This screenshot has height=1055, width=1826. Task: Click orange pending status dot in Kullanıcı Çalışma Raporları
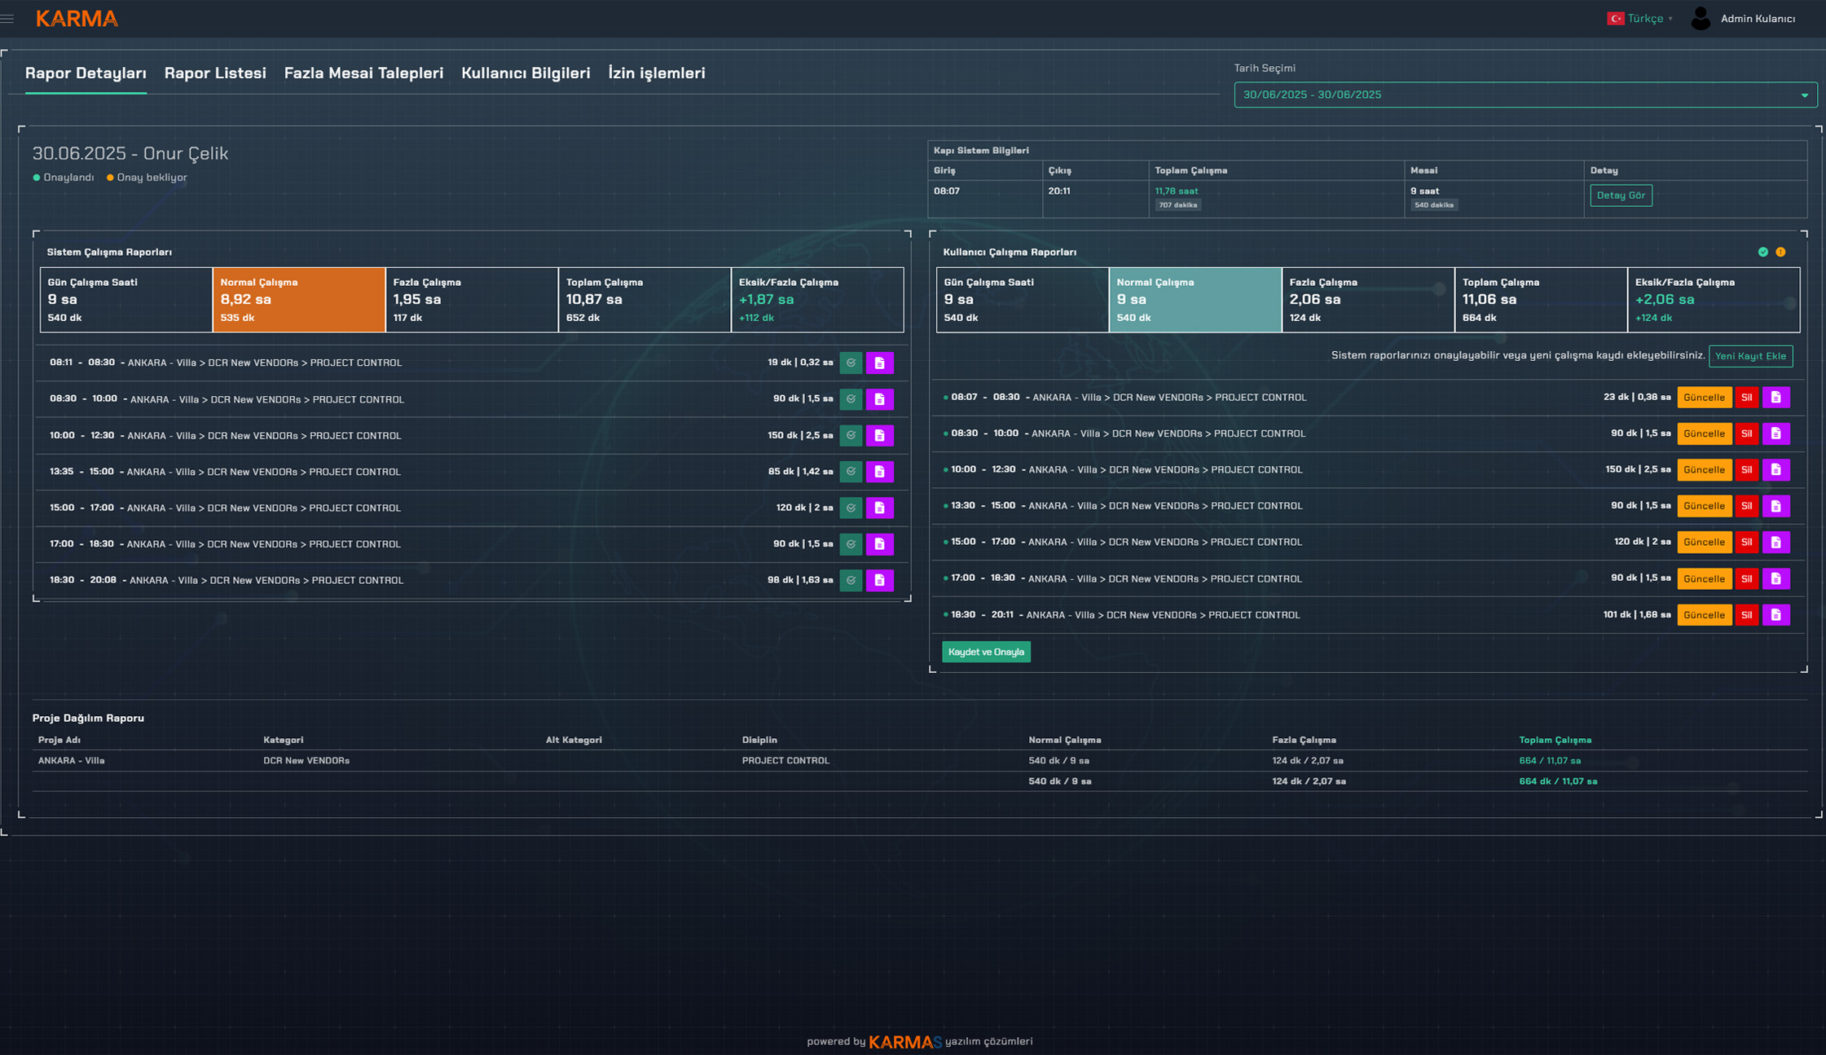1780,252
